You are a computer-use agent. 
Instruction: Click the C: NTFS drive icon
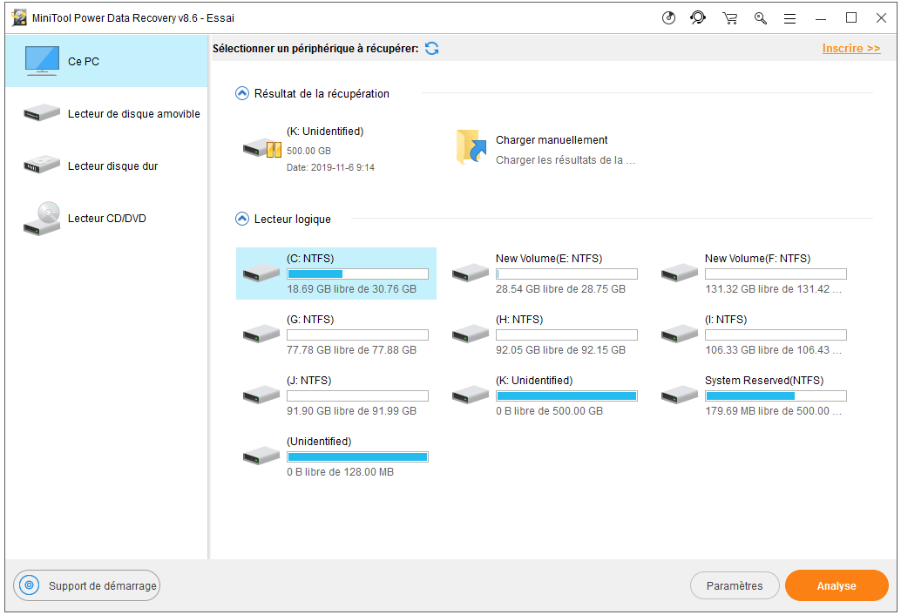click(261, 273)
